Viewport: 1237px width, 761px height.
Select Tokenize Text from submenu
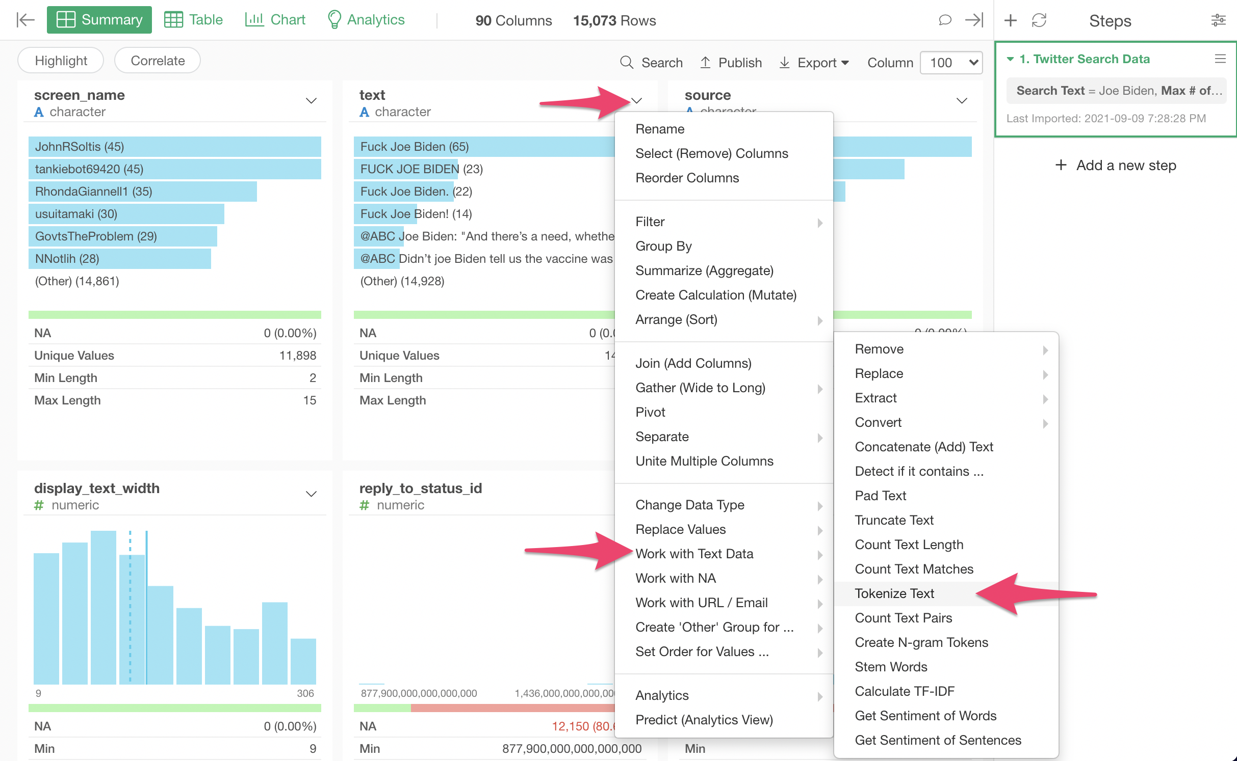(x=894, y=593)
